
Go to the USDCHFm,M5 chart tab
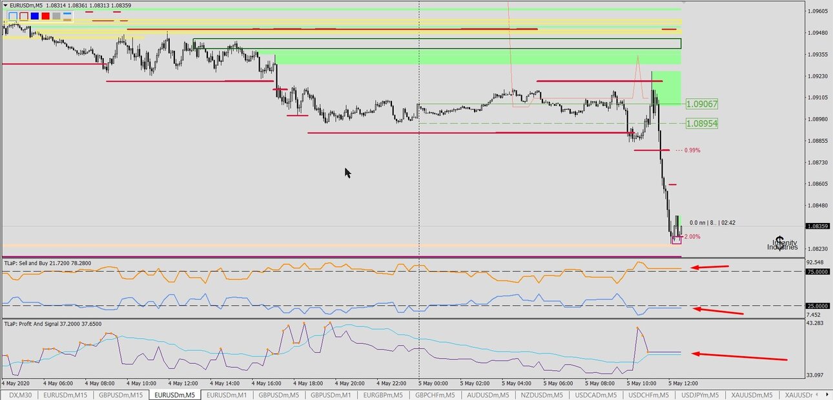pyautogui.click(x=649, y=395)
